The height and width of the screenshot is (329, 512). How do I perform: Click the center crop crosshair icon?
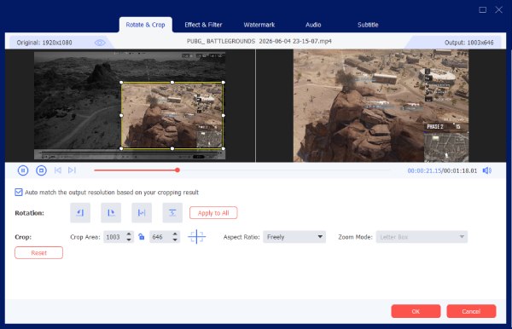(x=196, y=237)
